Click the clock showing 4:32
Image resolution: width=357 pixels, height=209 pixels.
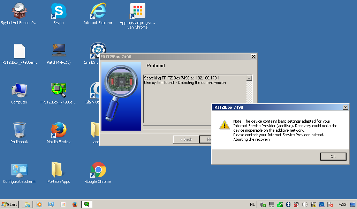tap(342, 204)
